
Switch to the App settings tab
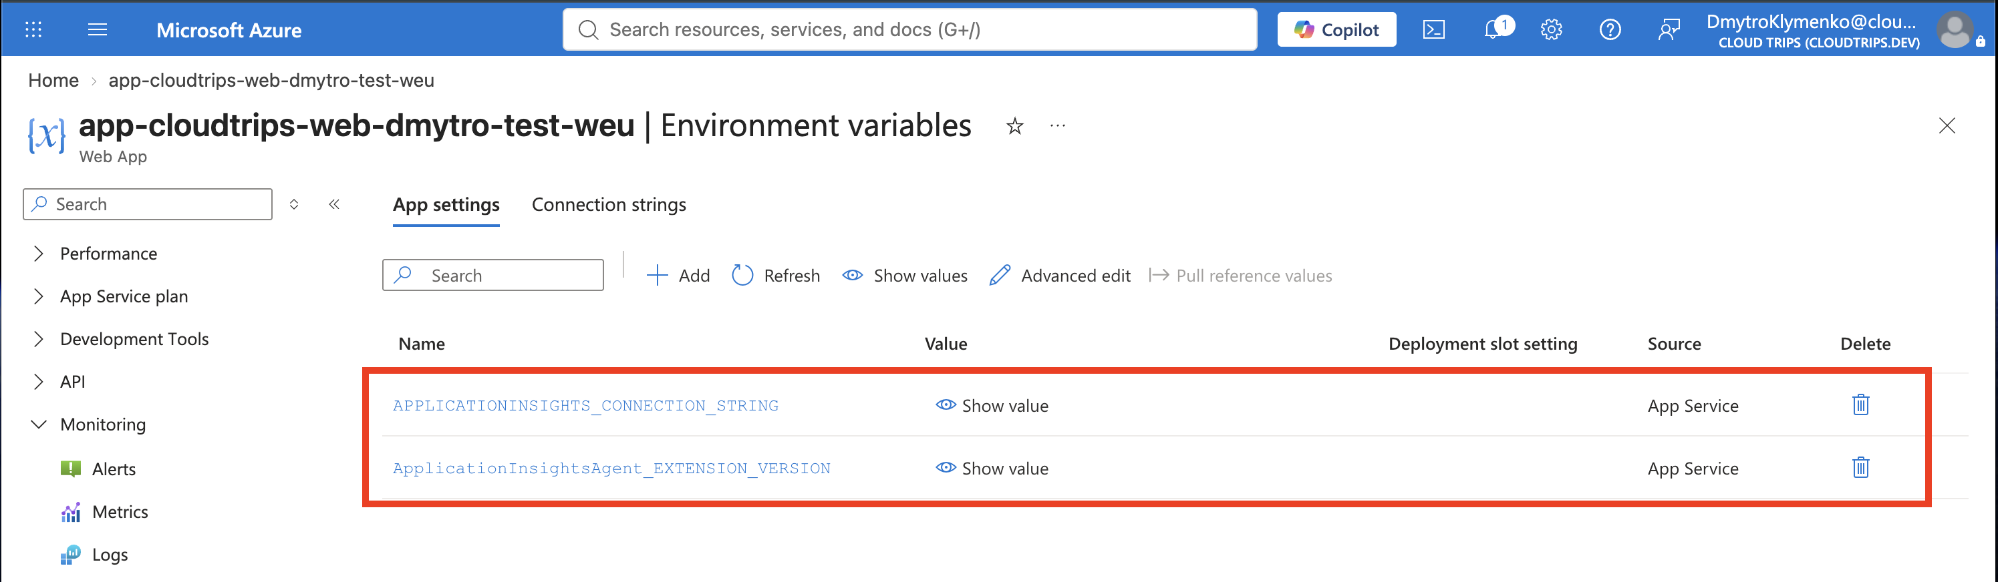coord(446,205)
